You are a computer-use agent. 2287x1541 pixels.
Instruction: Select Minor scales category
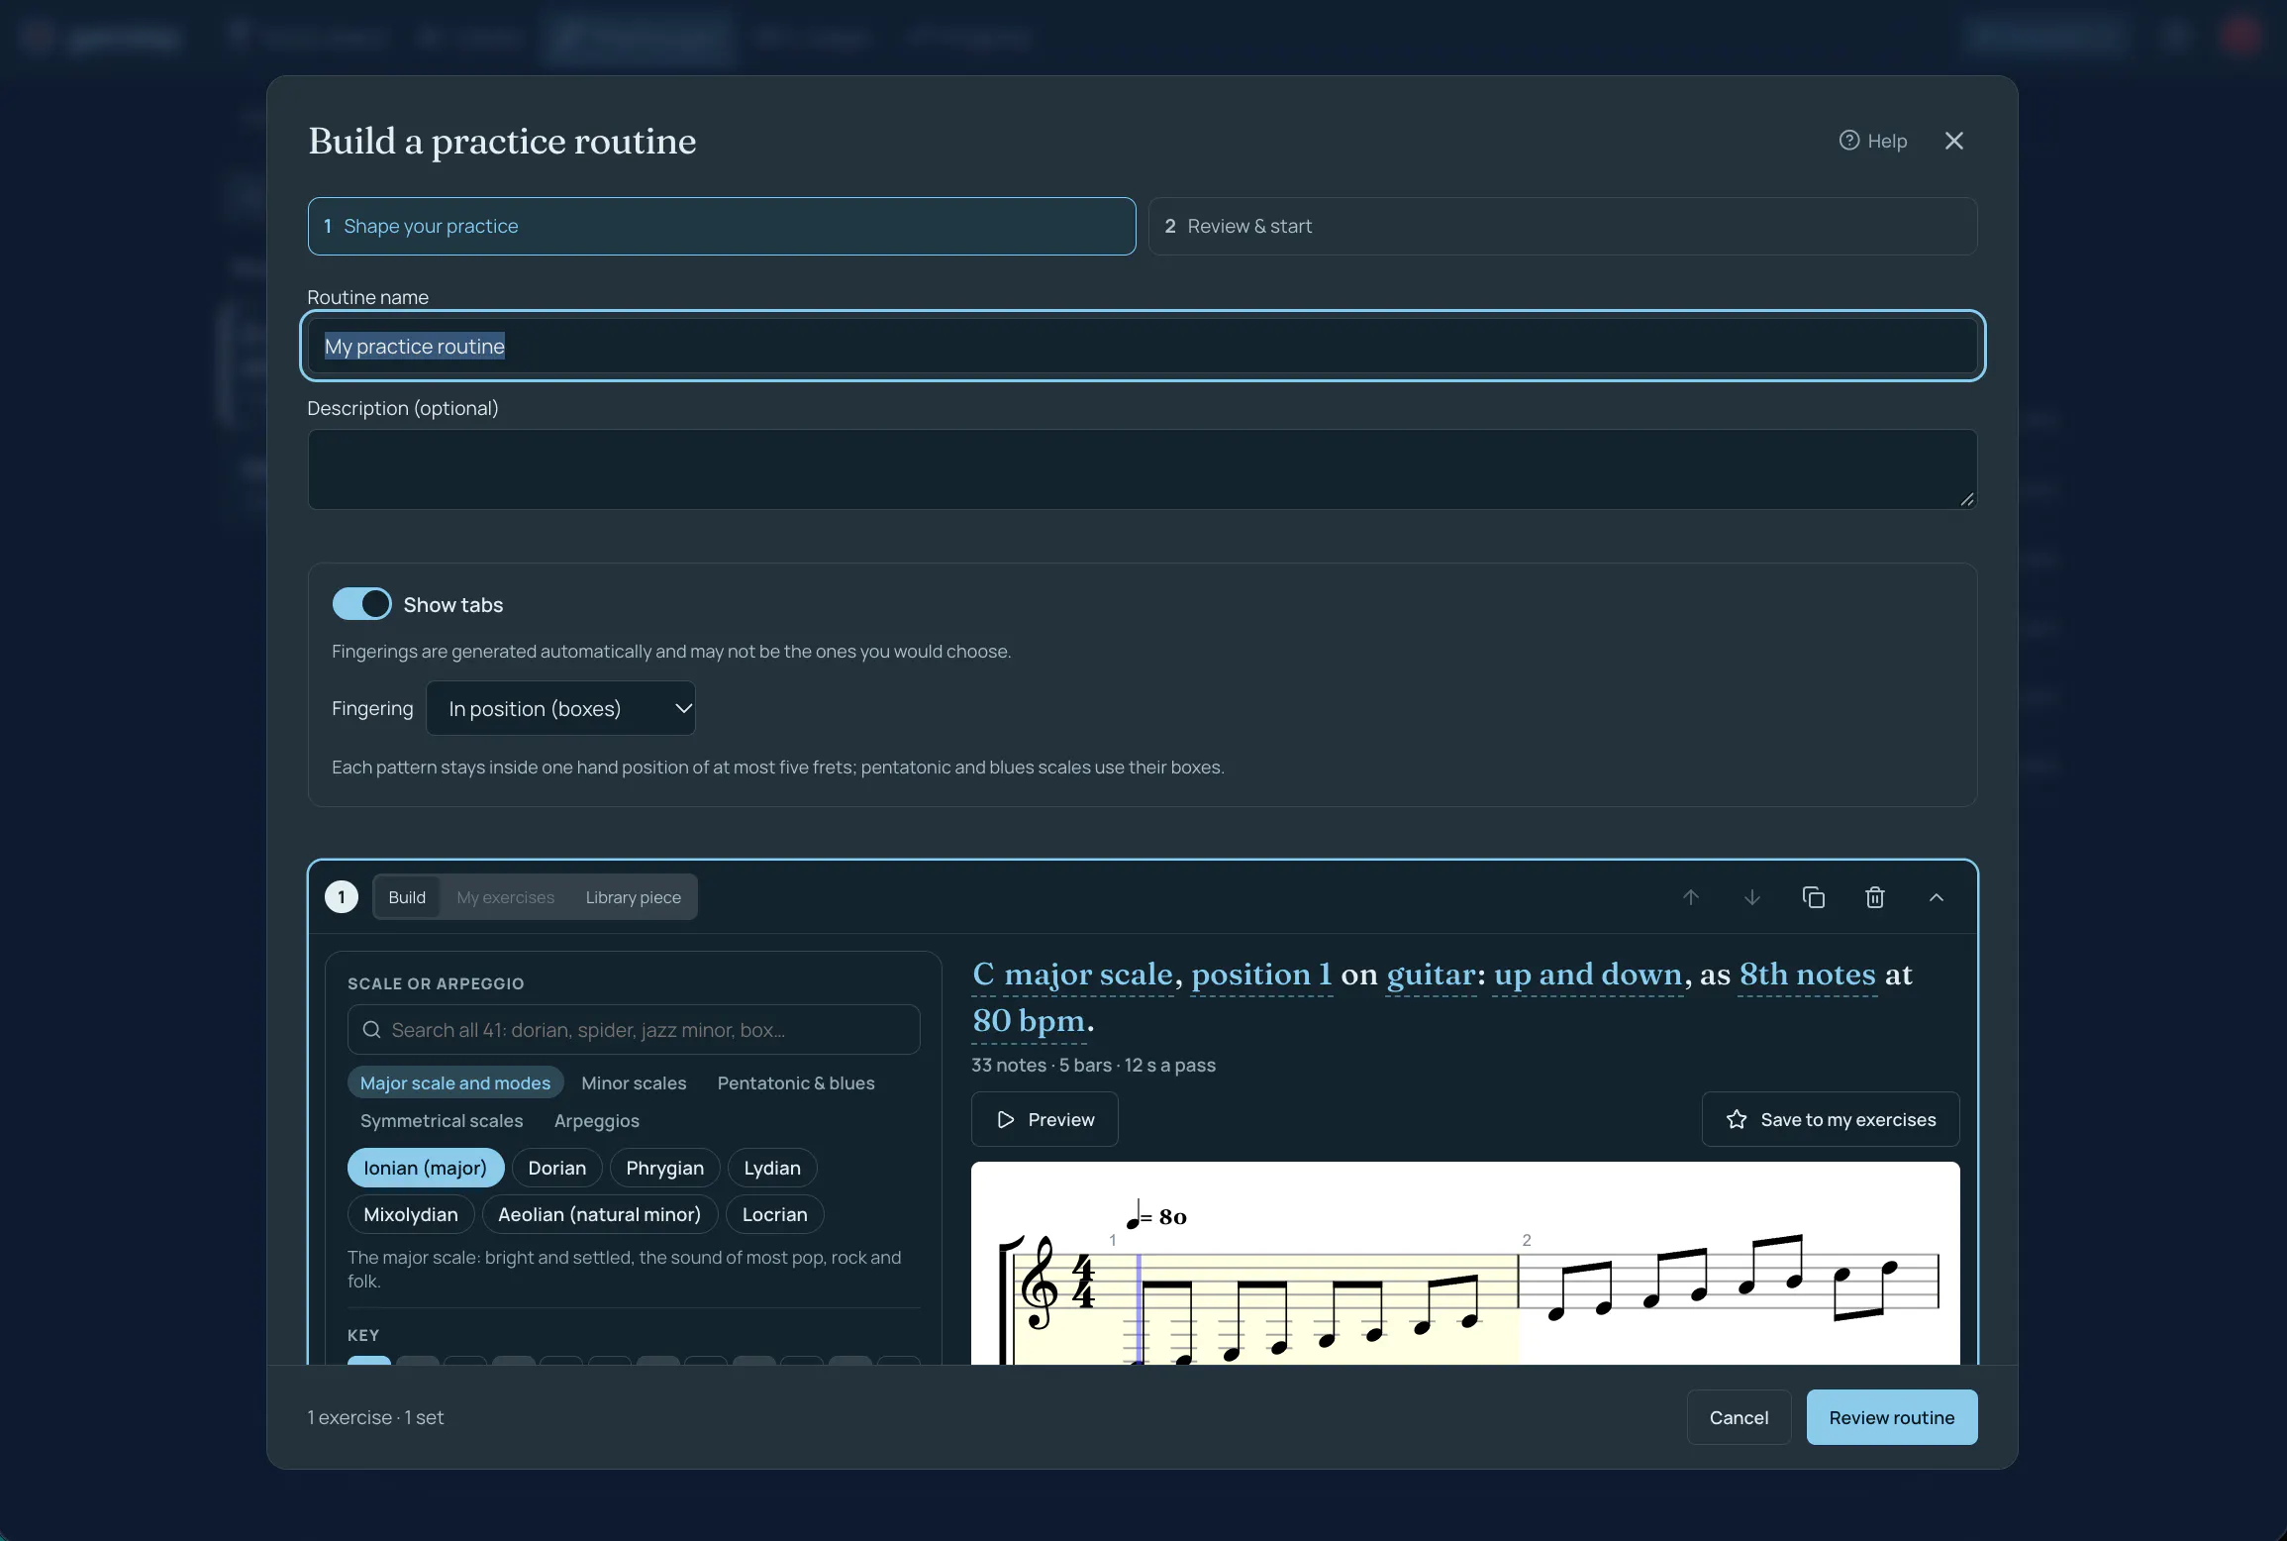(634, 1082)
